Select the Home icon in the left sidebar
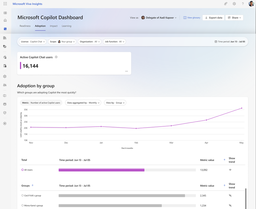Screen dimensions: 256x209 point(5,20)
